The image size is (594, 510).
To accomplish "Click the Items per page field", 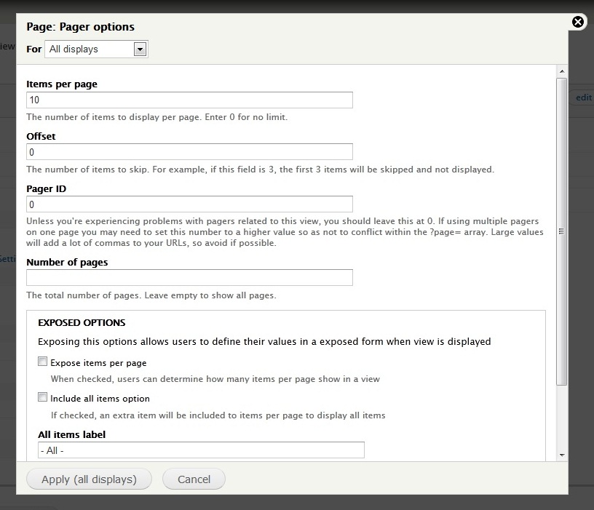I will click(x=189, y=100).
